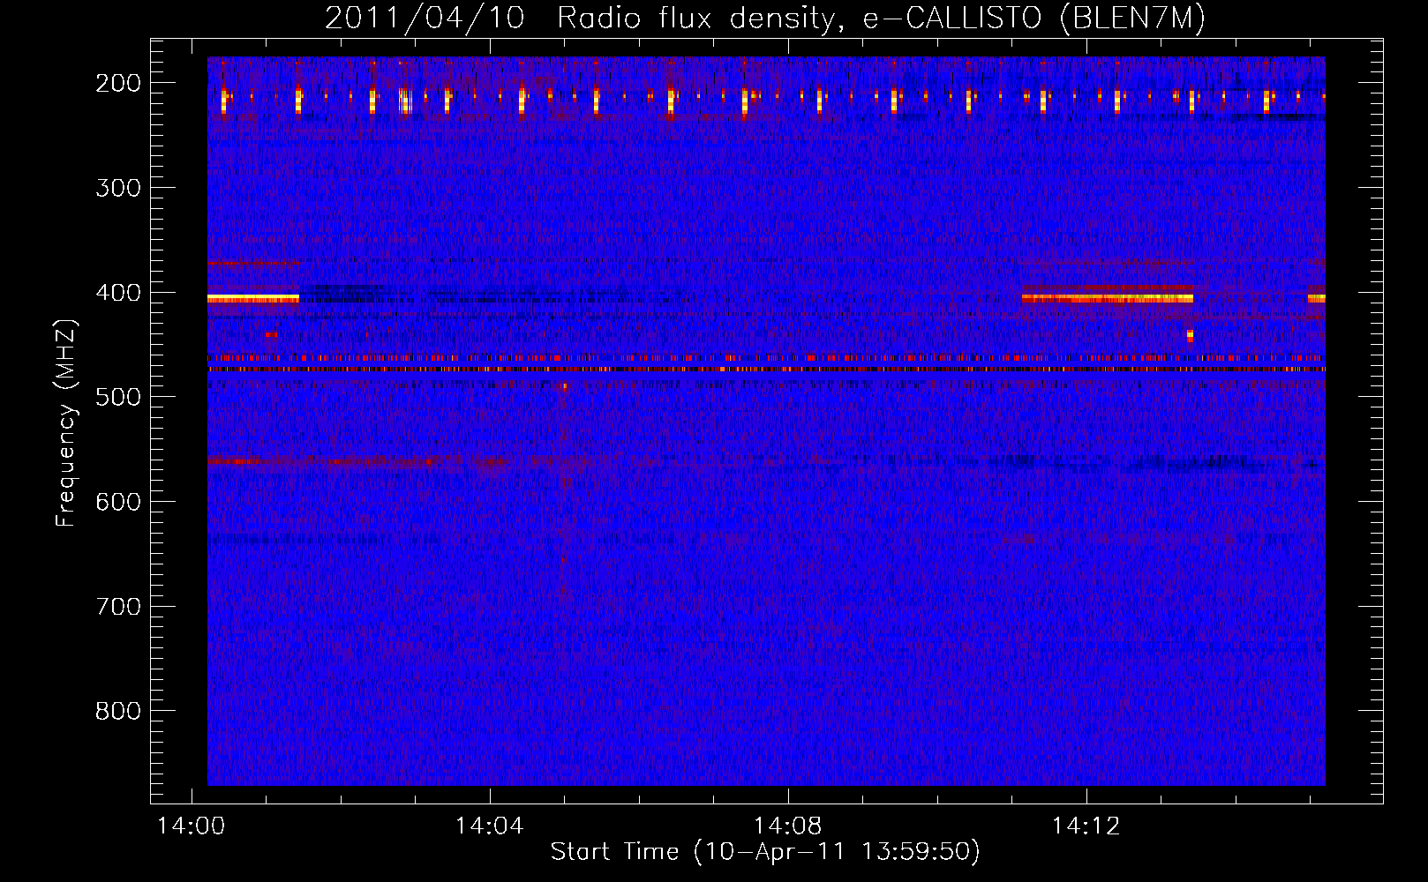Click the 14:00 time tick label
The image size is (1428, 882).
coord(191,826)
